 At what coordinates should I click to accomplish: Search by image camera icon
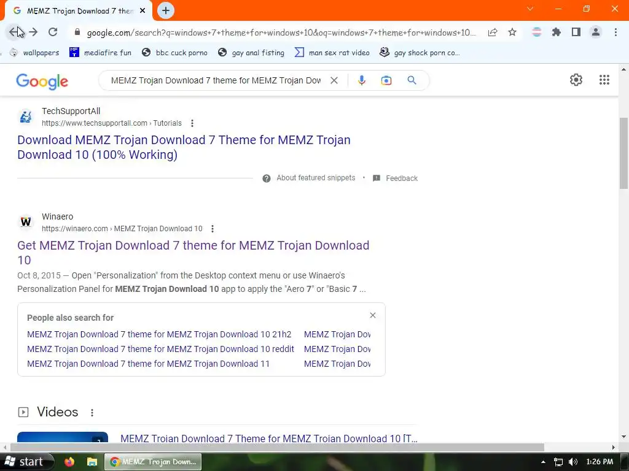[x=386, y=80]
